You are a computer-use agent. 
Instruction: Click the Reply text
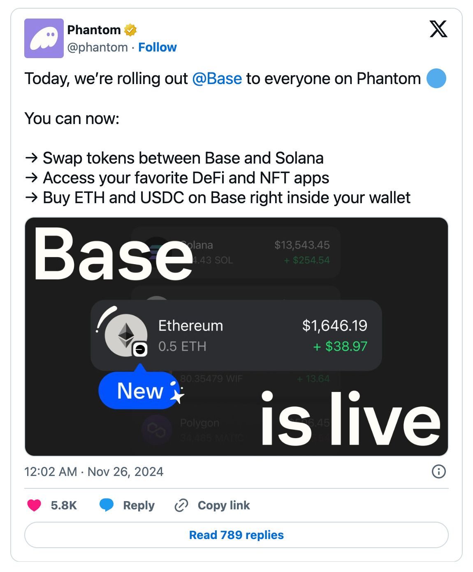tap(139, 505)
